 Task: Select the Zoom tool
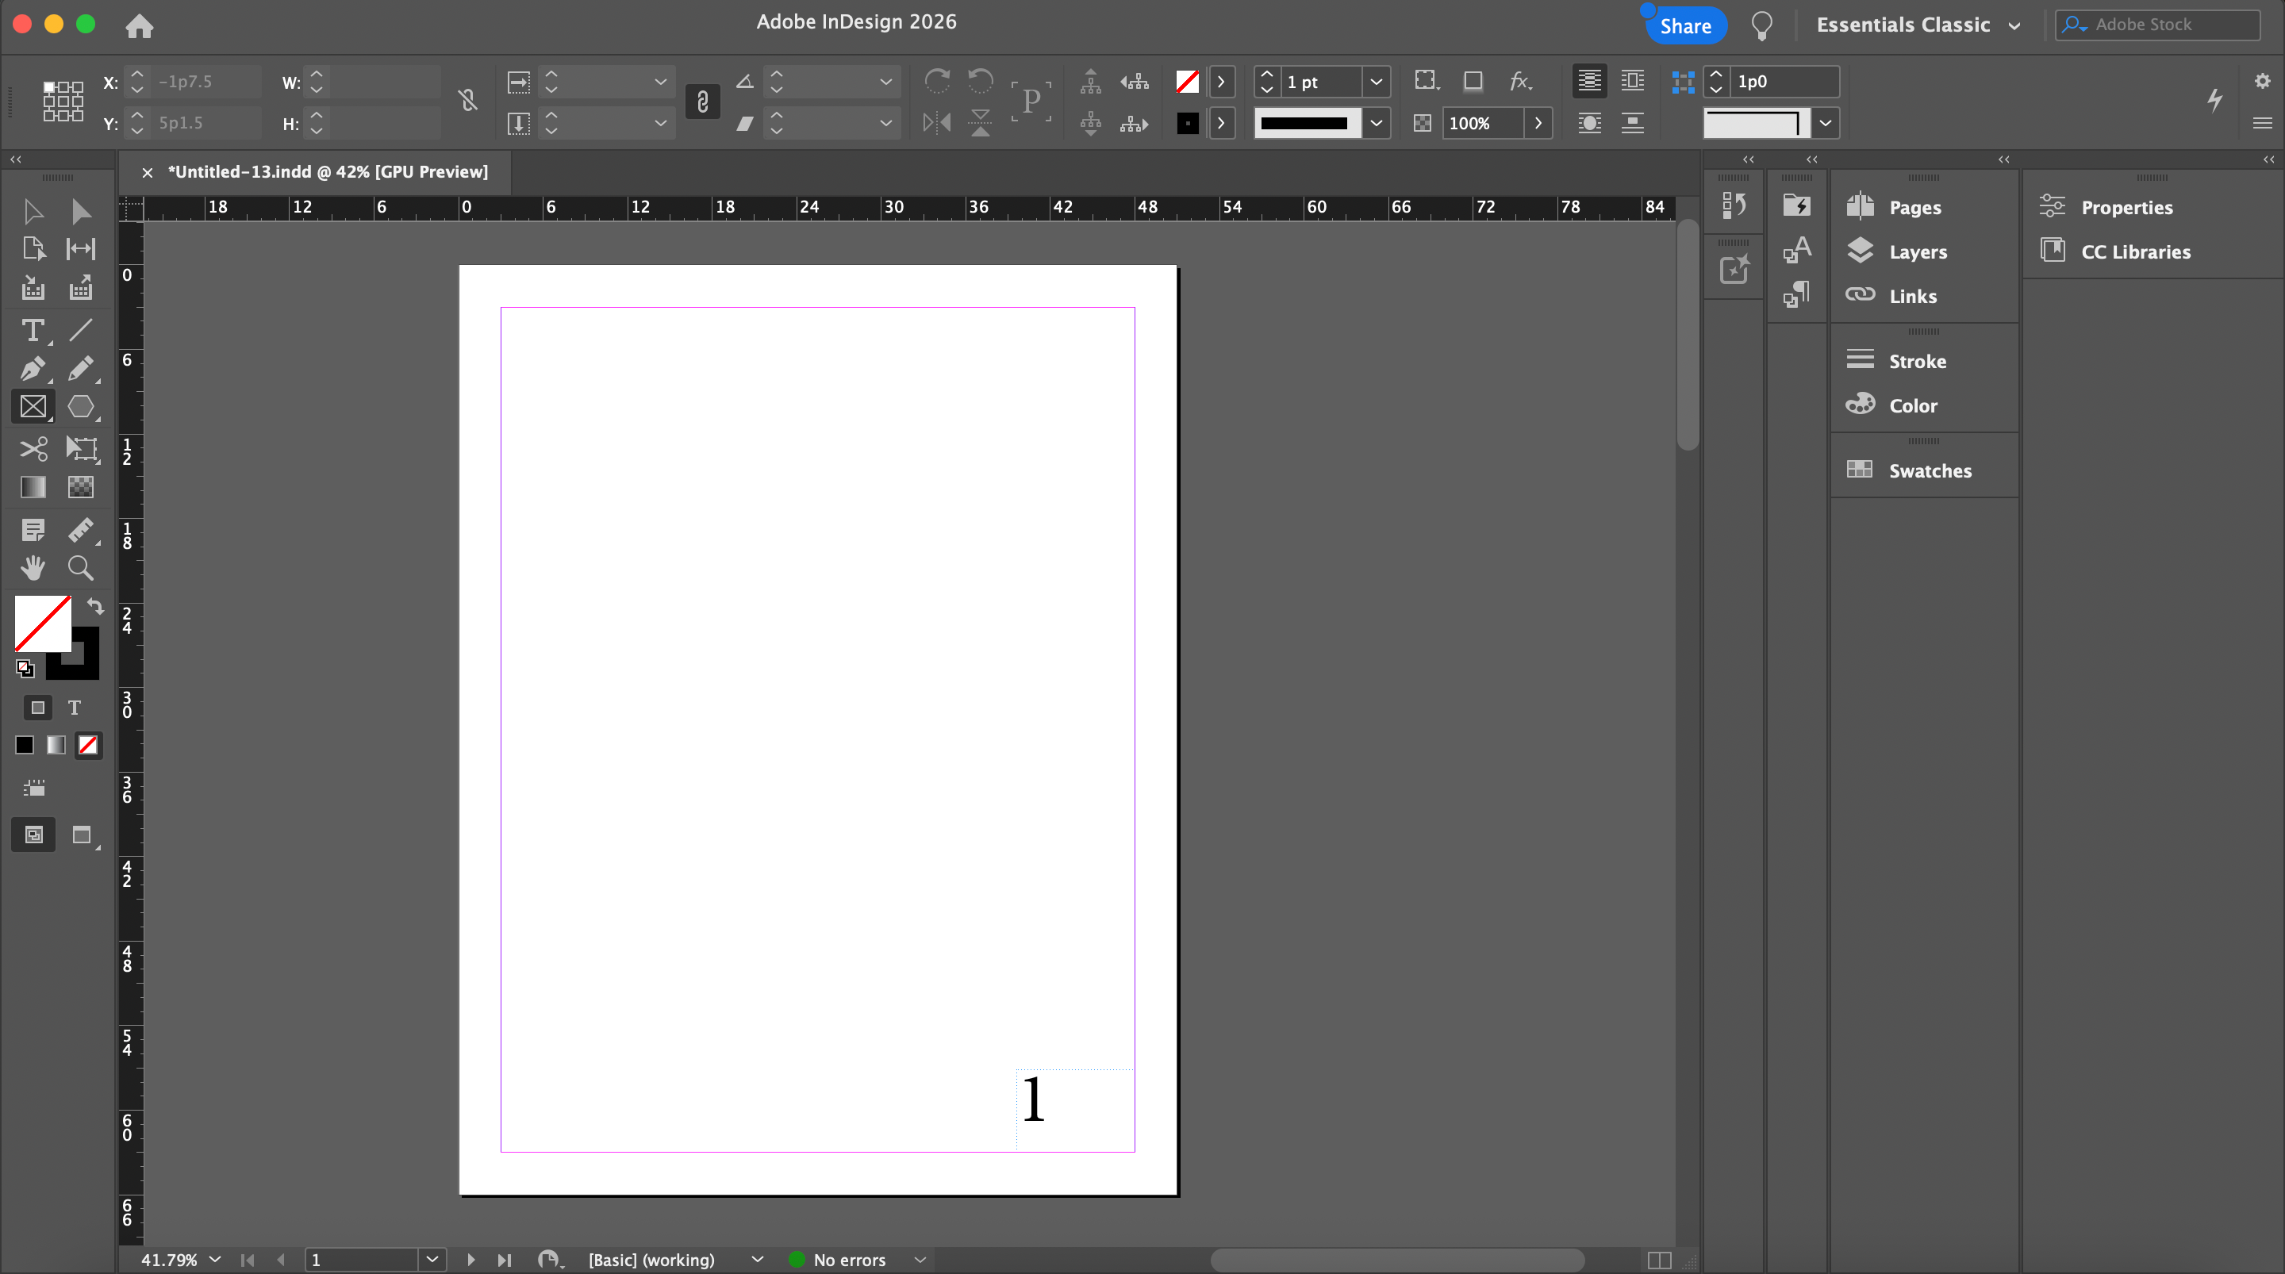coord(81,568)
